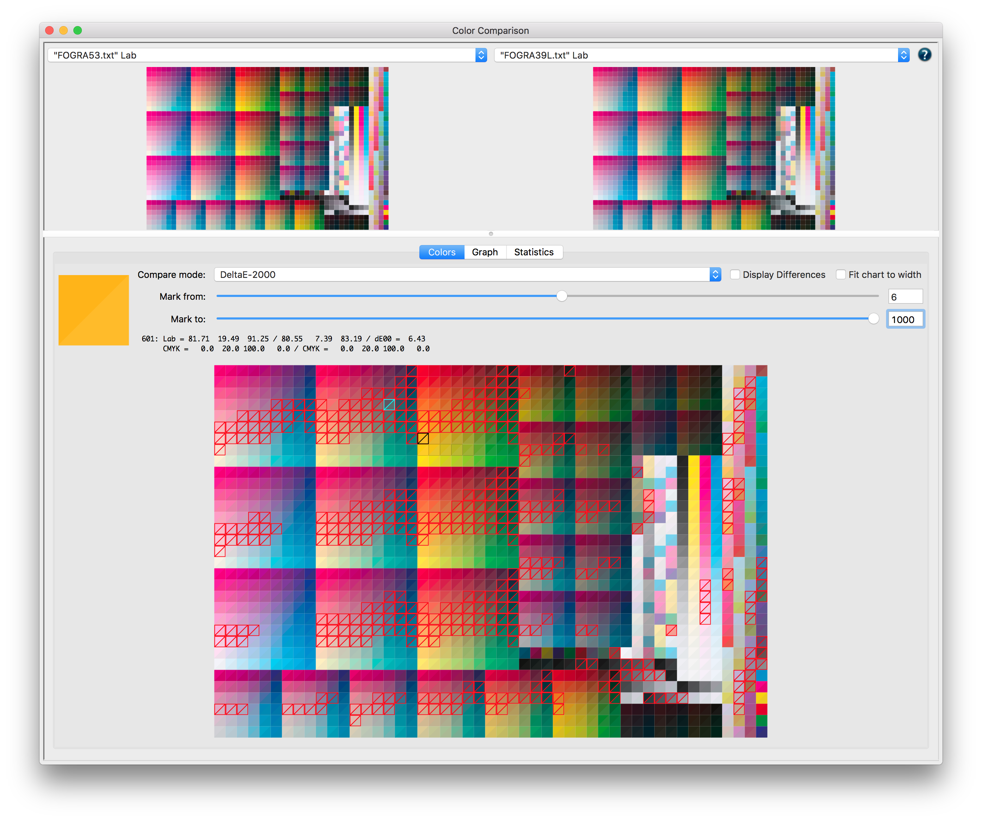Enable the Fit chart to width checkbox
Viewport: 982px width, 821px height.
[840, 274]
